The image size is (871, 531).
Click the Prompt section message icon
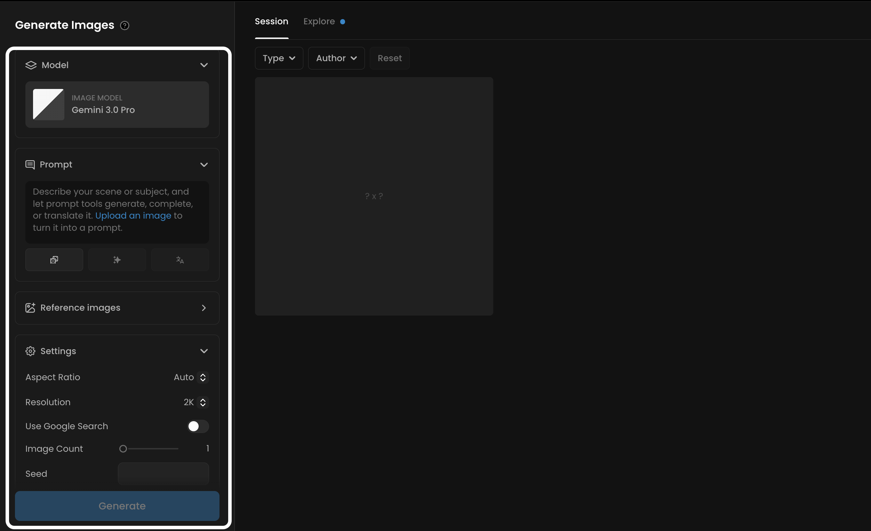click(x=30, y=164)
